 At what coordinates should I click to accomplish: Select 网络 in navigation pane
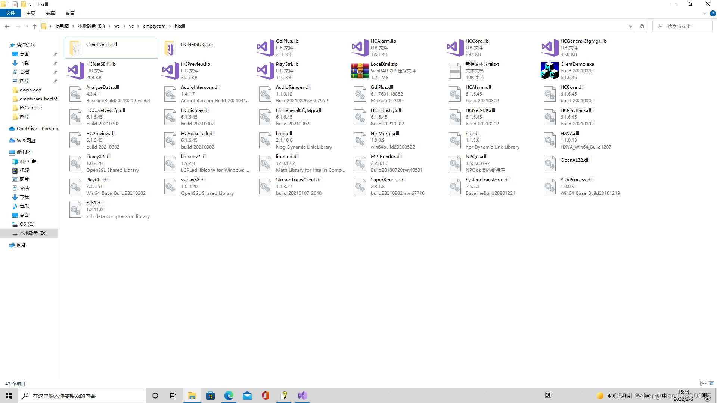[x=21, y=245]
